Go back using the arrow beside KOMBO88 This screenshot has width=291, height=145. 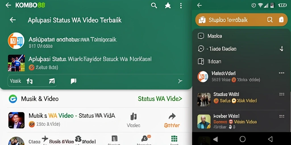[x=8, y=5]
